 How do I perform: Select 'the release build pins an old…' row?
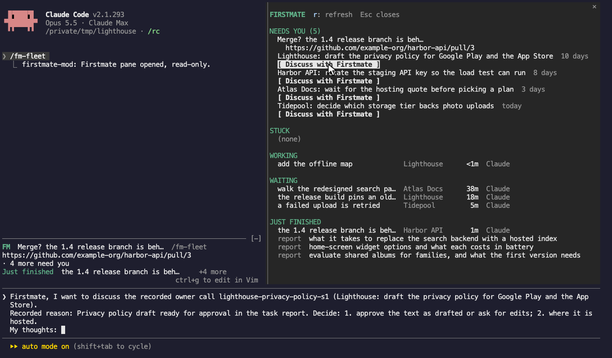point(393,197)
